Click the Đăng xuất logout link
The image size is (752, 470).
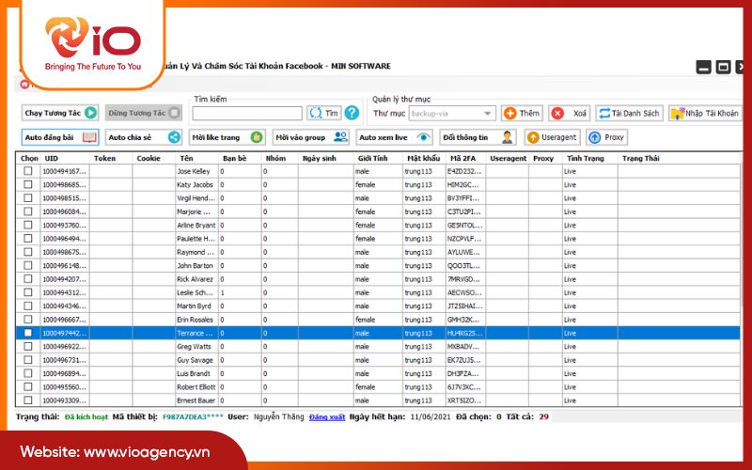point(326,415)
